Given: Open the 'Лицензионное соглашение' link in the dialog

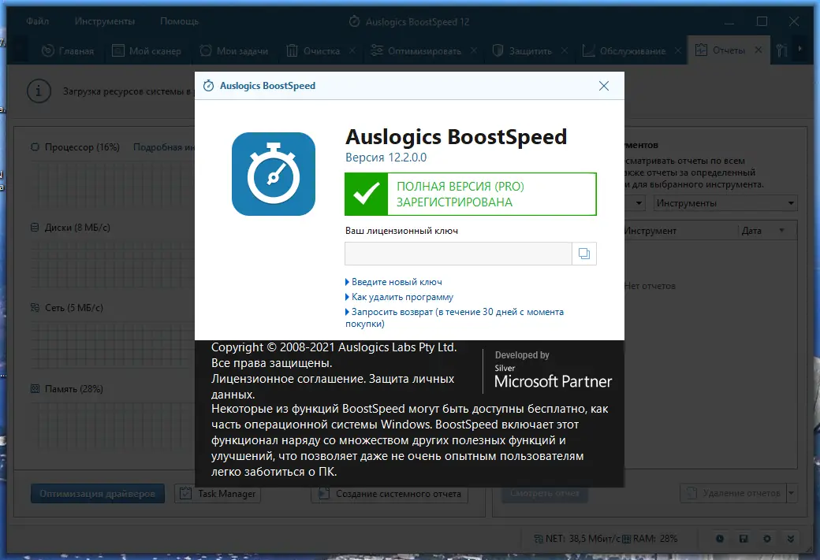Looking at the screenshot, I should point(288,379).
